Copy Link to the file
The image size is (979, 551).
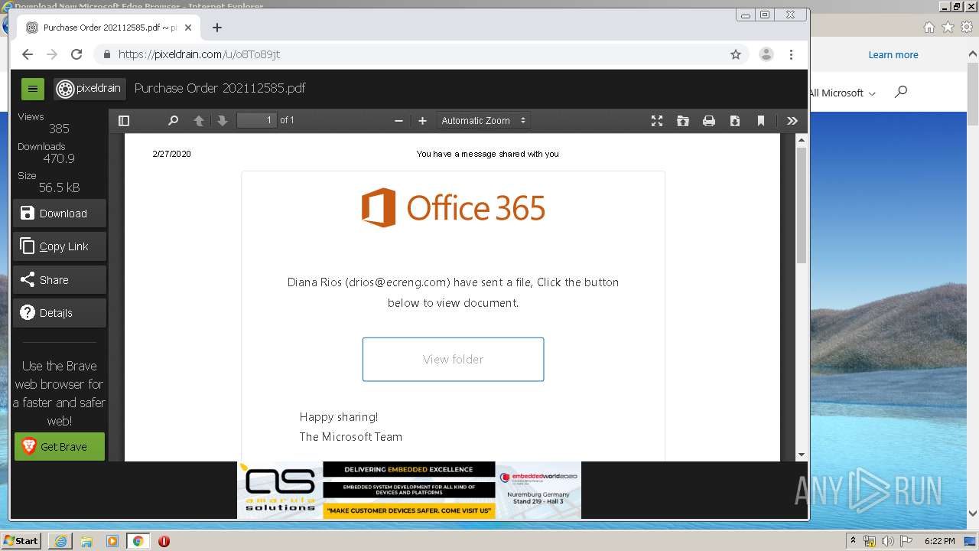(x=60, y=246)
